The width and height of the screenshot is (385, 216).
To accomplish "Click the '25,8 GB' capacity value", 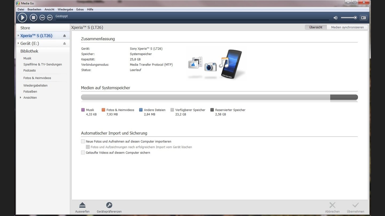I will click(135, 59).
